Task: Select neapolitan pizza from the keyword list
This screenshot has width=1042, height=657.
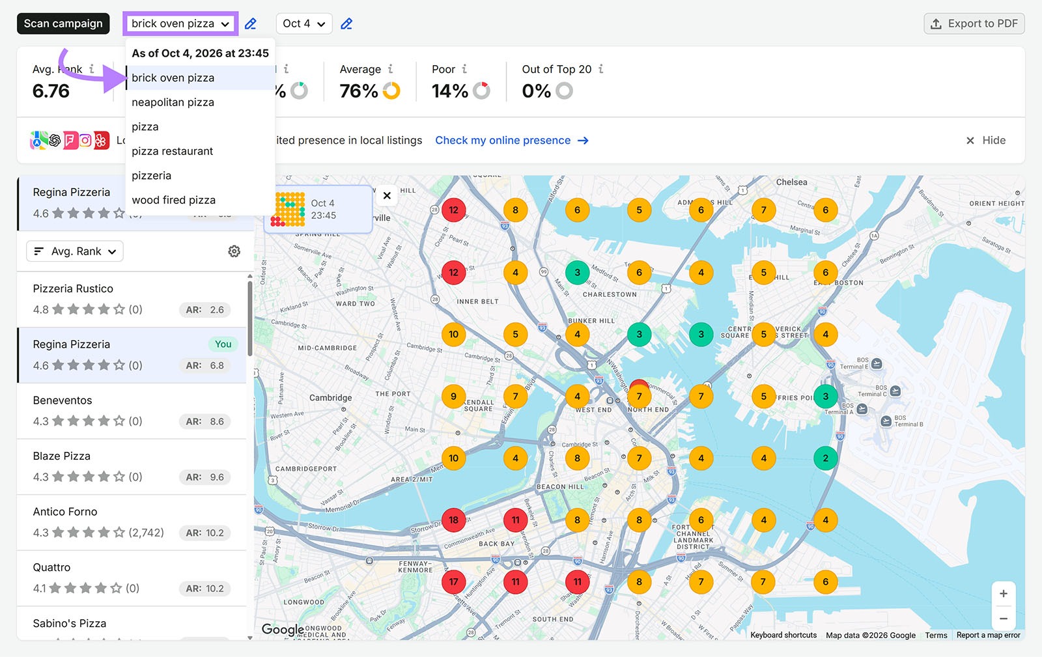Action: click(200, 102)
